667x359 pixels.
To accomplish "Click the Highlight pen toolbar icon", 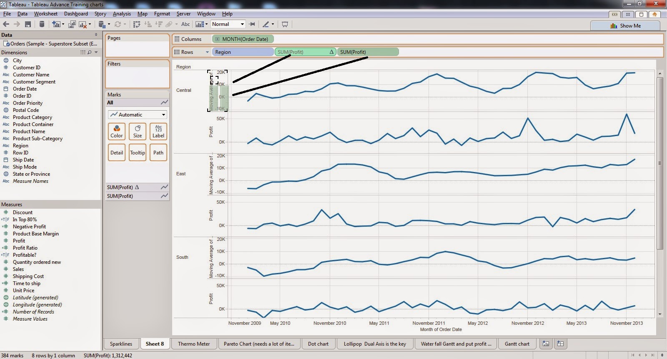I will pos(266,24).
